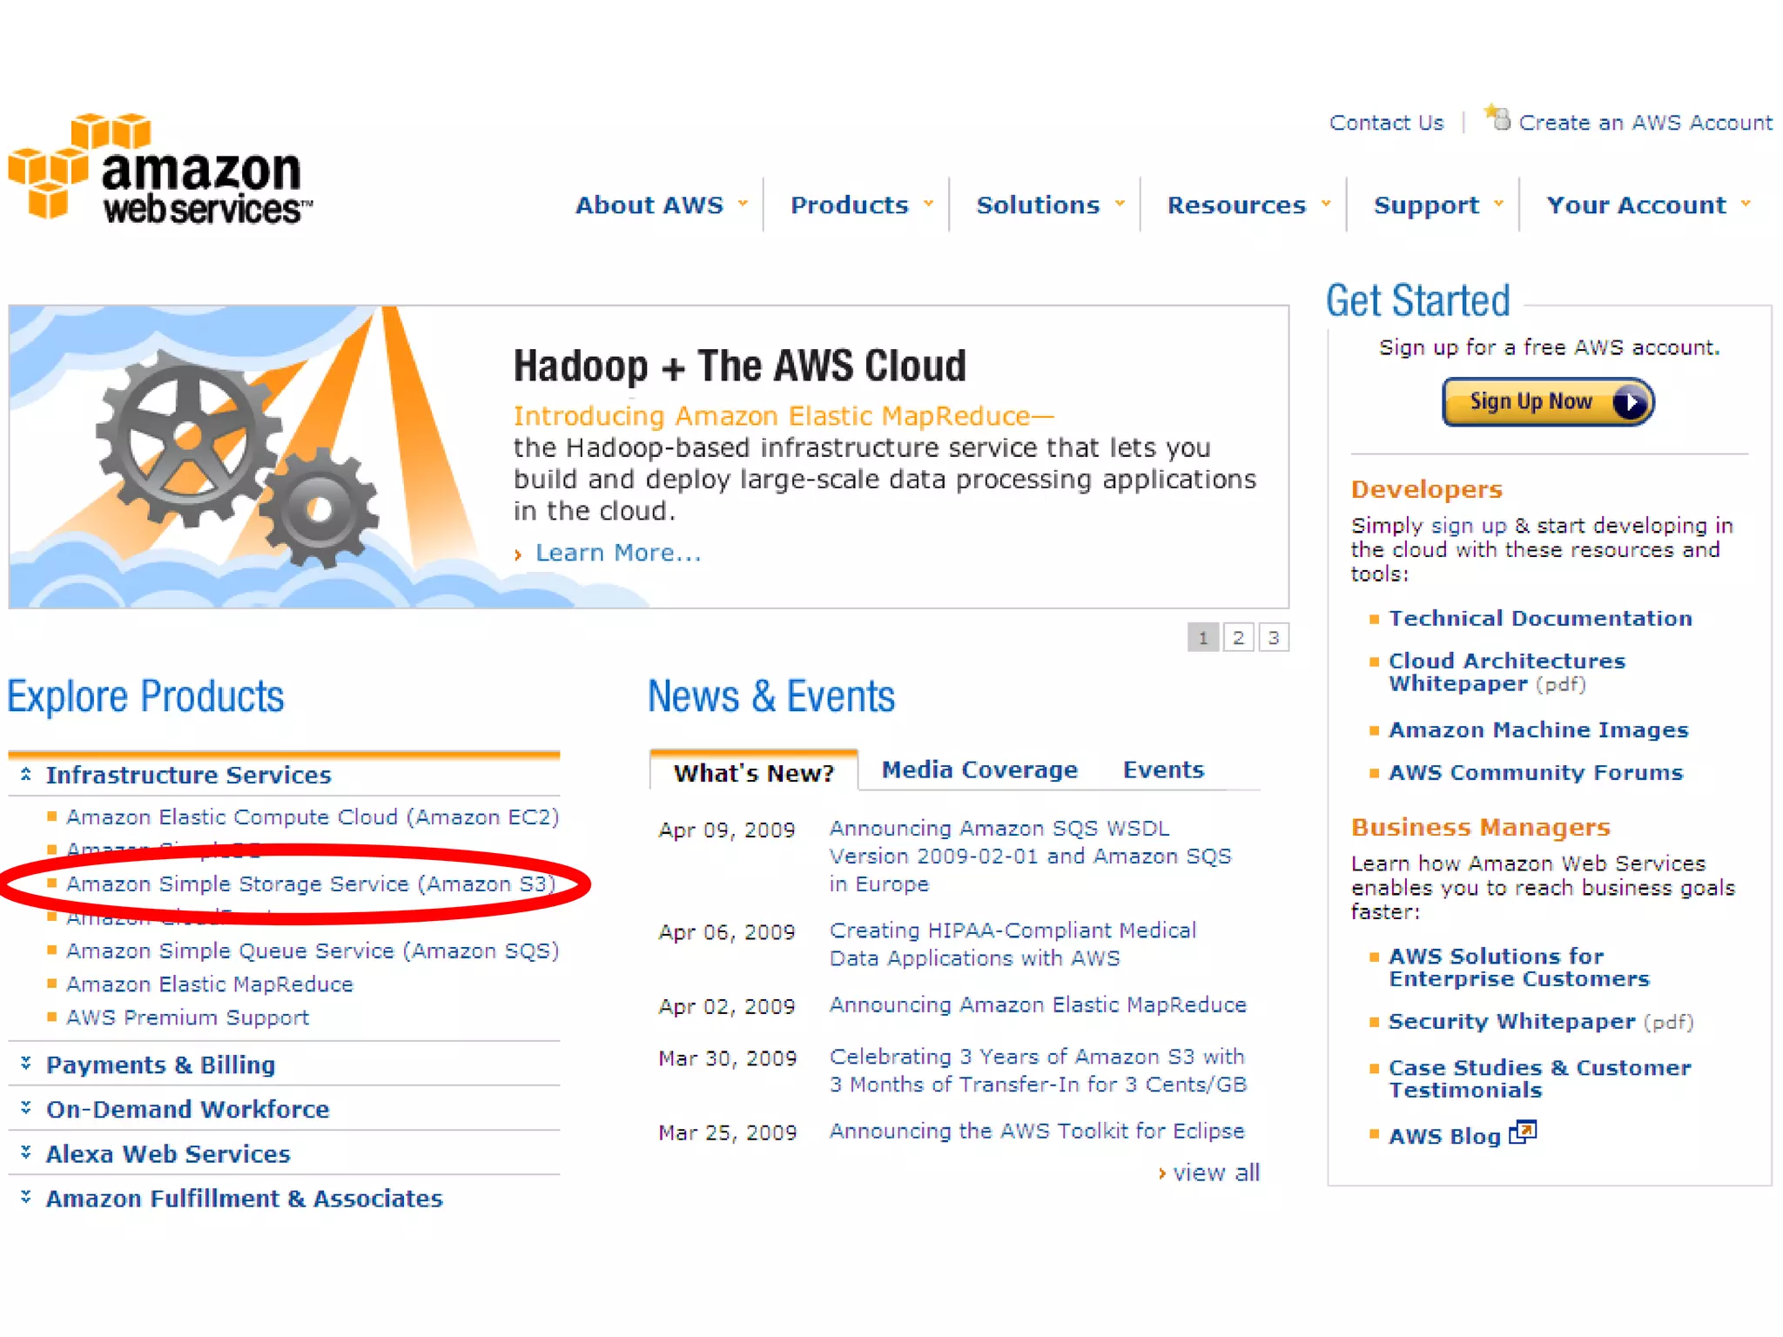Click the Create an AWS Account star icon
This screenshot has width=1783, height=1337.
(1497, 117)
